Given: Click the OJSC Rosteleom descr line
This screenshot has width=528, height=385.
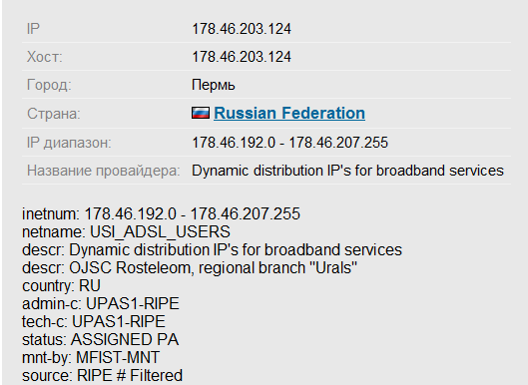Looking at the screenshot, I should (x=190, y=268).
